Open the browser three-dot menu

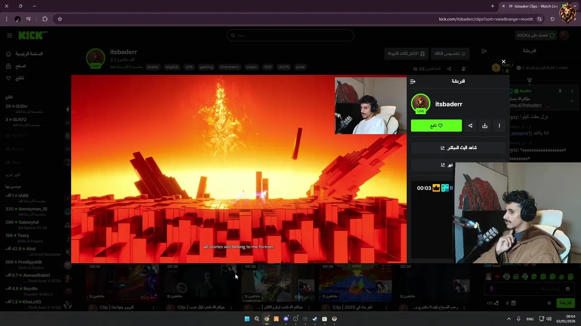(6, 19)
